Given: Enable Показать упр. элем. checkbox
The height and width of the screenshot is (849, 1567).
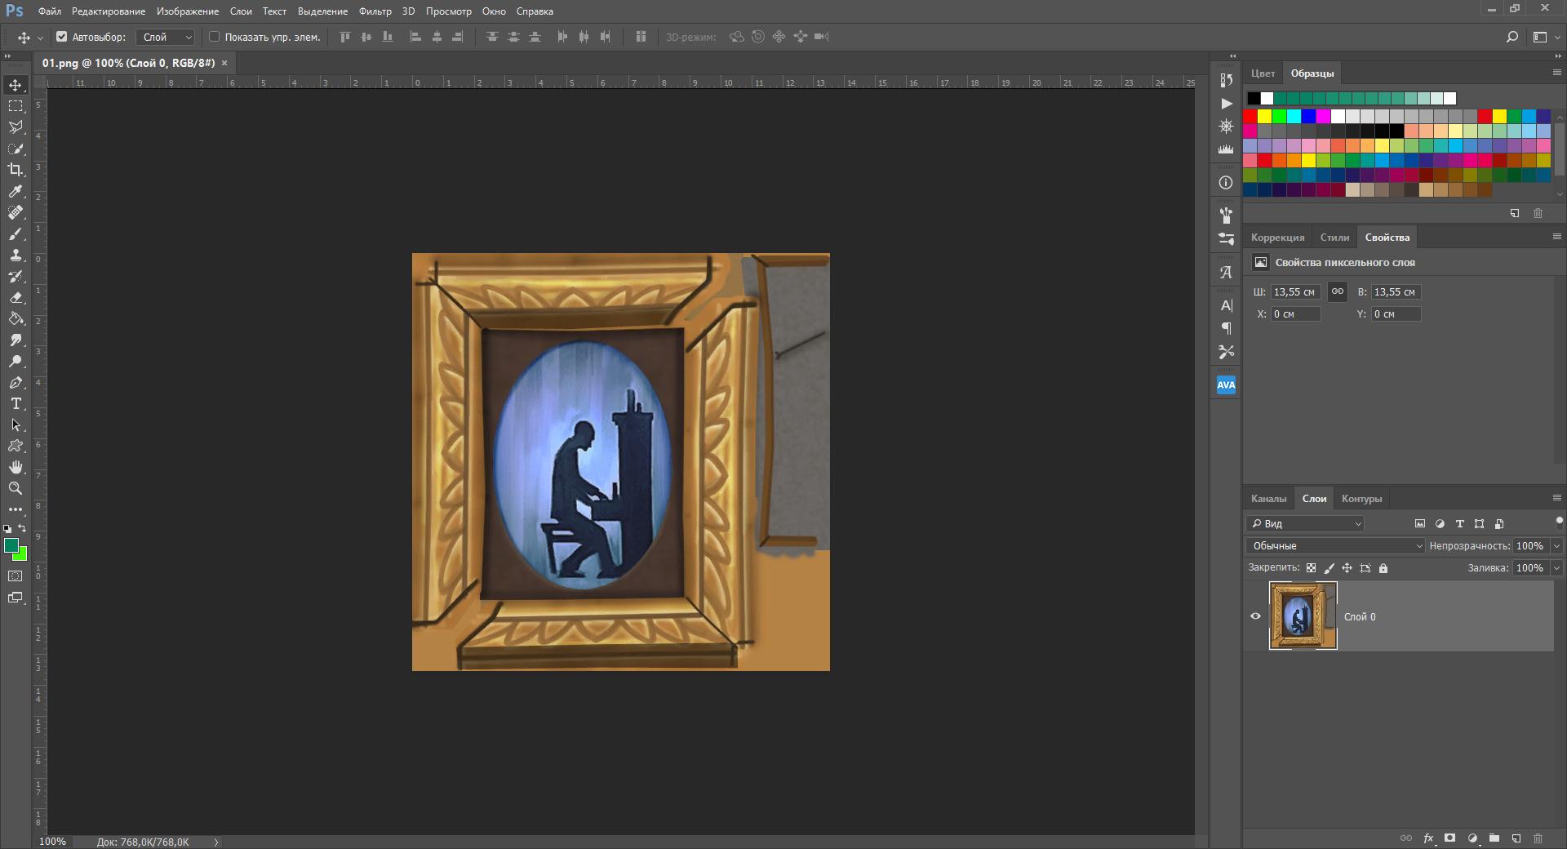Looking at the screenshot, I should pyautogui.click(x=215, y=37).
